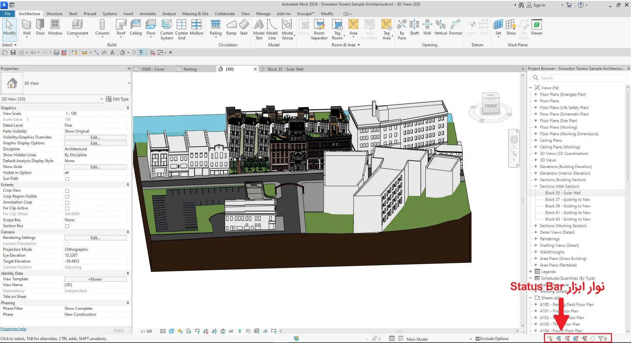Check the Section Box checkbox
631x343 pixels.
(x=67, y=226)
